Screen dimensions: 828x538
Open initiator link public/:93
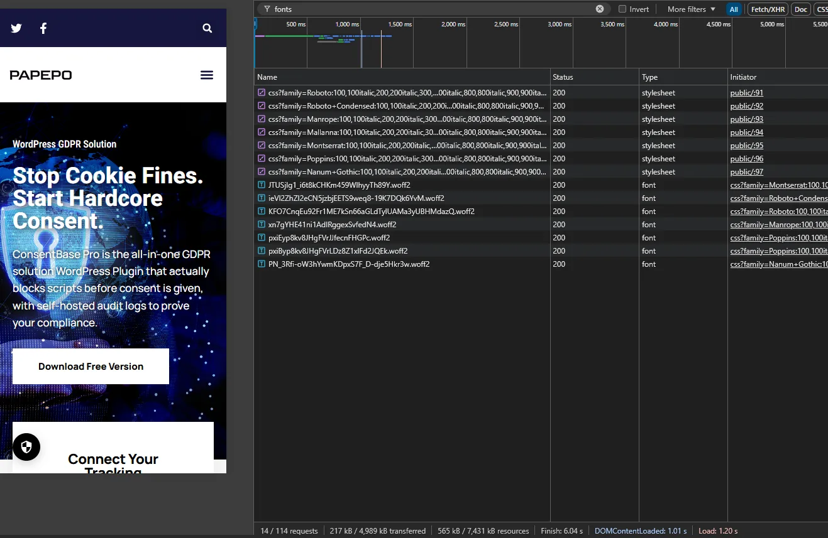(747, 119)
